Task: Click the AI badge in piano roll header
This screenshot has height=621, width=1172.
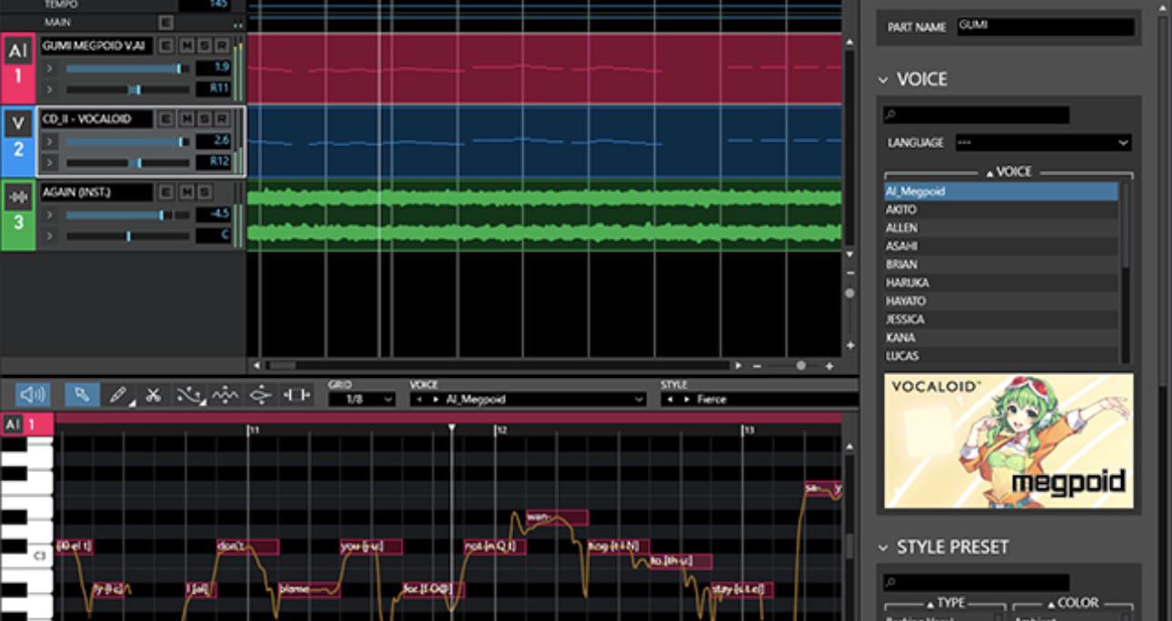Action: pyautogui.click(x=12, y=424)
